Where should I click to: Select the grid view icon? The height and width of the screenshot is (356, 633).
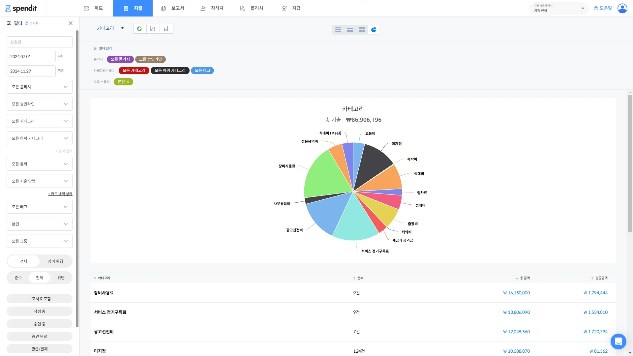(x=362, y=30)
